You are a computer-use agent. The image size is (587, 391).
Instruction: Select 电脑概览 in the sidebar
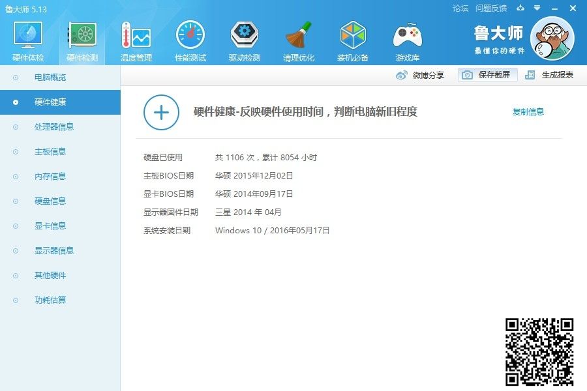[x=50, y=78]
